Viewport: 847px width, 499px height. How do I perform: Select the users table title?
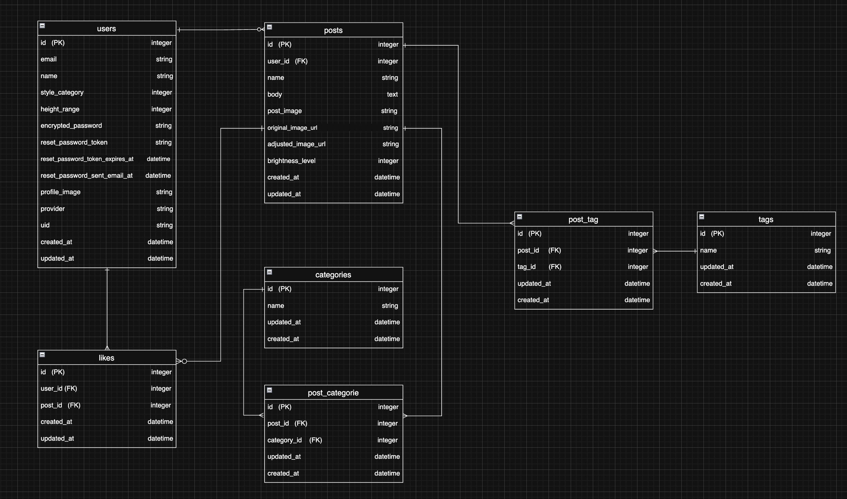(x=106, y=29)
